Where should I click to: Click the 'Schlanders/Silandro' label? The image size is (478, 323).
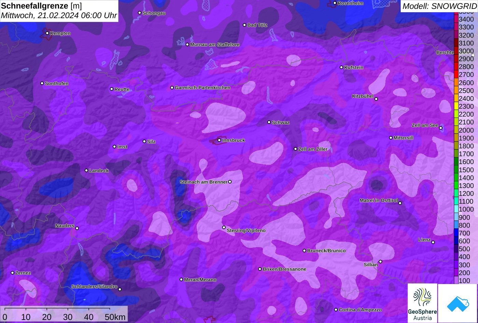(94, 286)
